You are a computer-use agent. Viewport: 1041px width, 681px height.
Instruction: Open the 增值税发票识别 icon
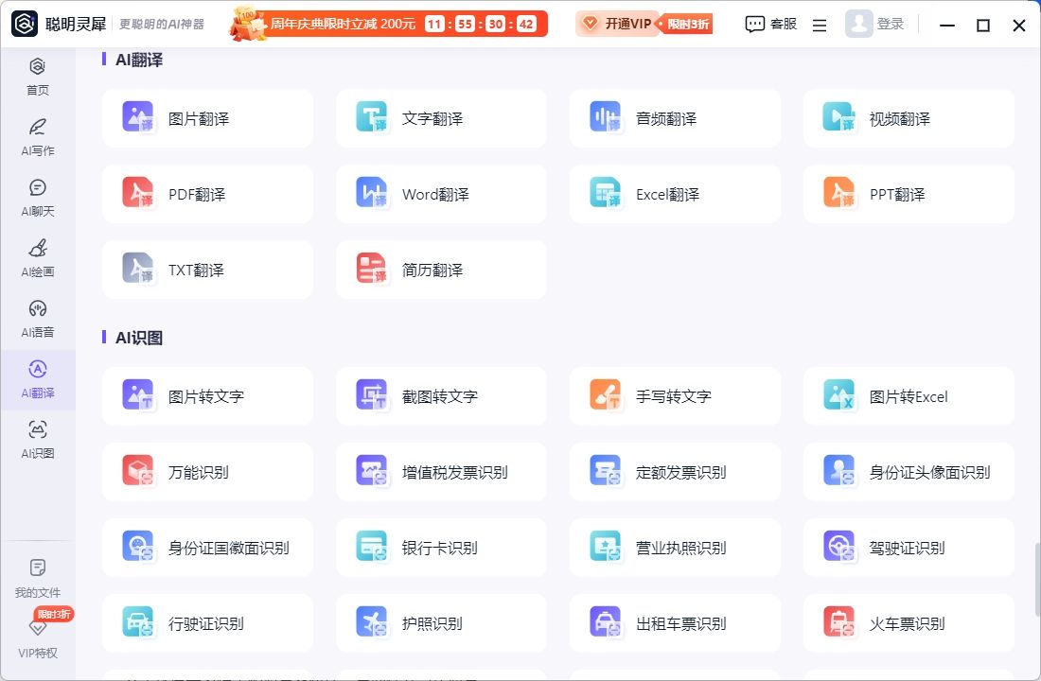pos(372,471)
